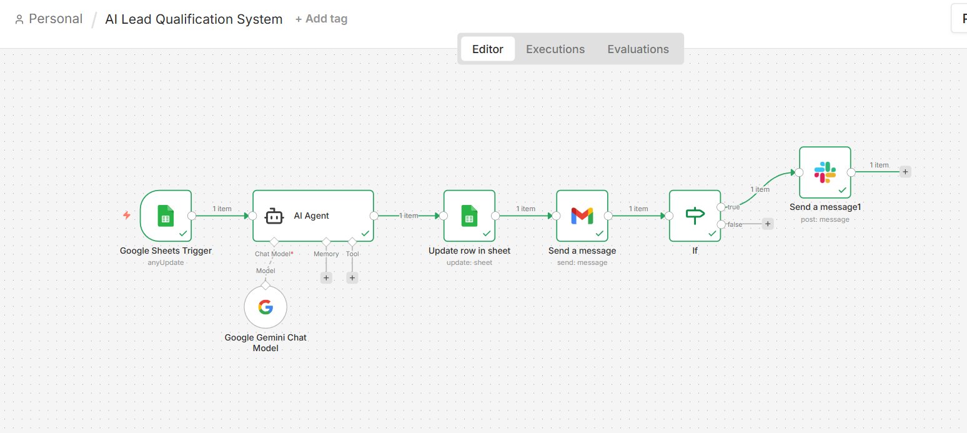
Task: Add a Memory sub-node to AI Agent
Action: 326,278
